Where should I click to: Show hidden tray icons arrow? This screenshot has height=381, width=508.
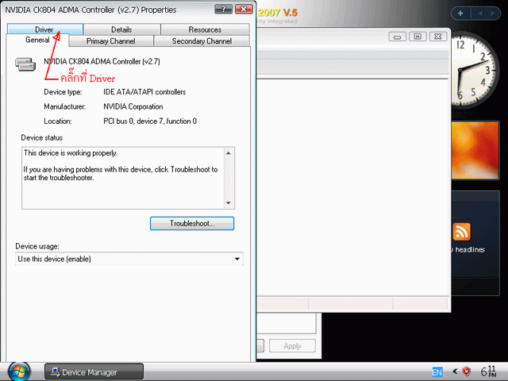point(455,371)
